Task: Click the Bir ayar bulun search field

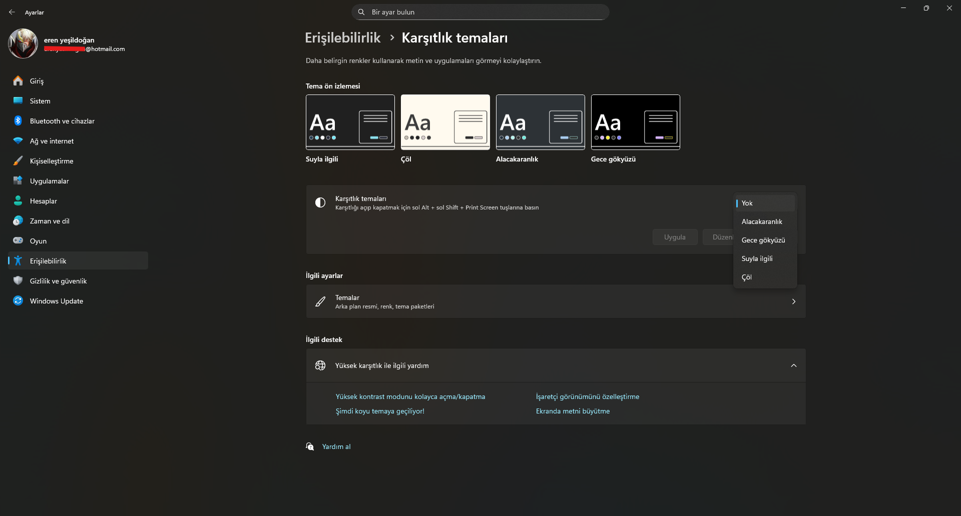Action: point(480,12)
